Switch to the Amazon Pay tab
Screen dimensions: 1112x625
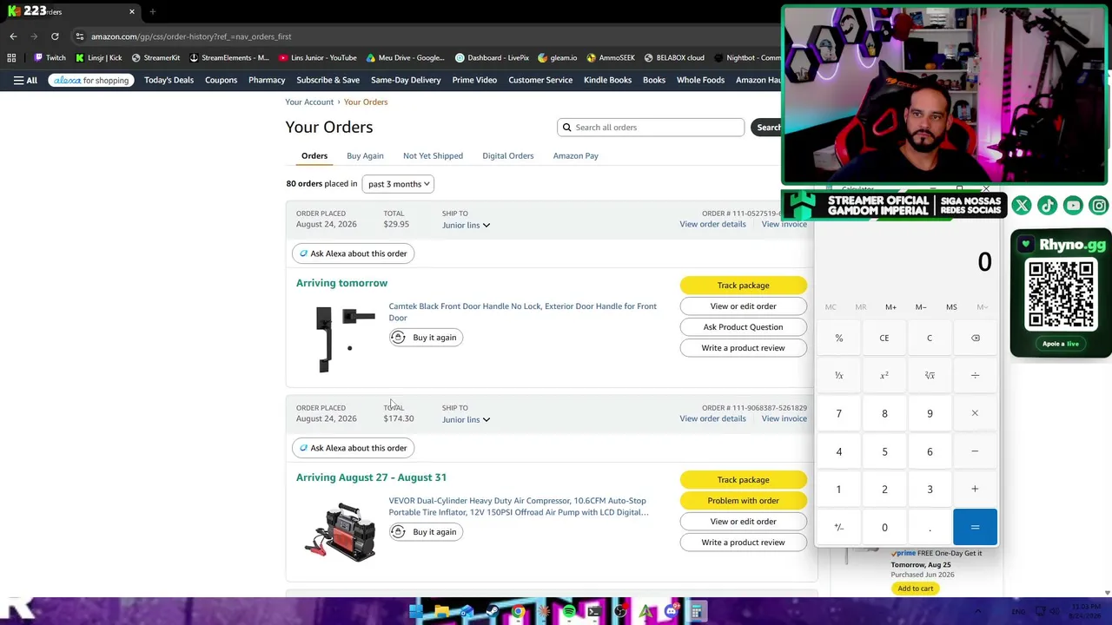(575, 155)
